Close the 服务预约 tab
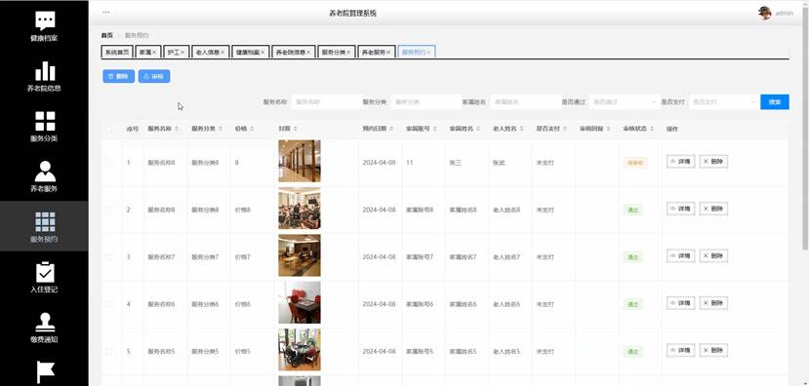Viewport: 809px width, 386px height. pos(428,53)
